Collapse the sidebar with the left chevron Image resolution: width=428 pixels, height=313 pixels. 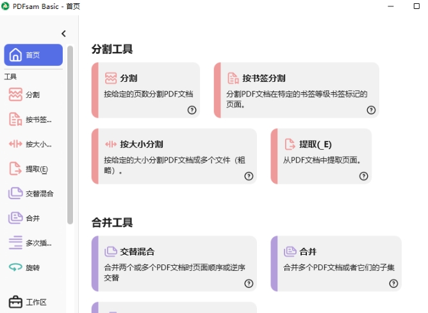[63, 34]
